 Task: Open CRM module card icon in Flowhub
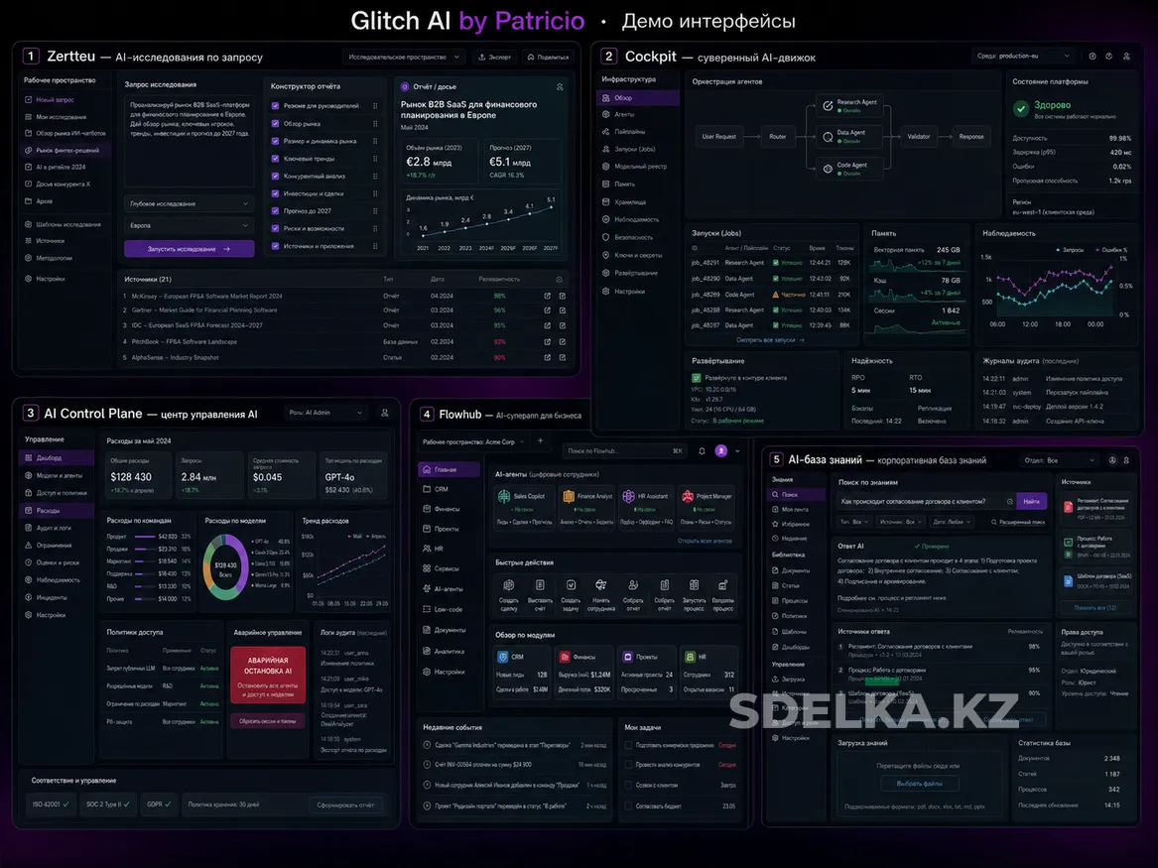pos(503,657)
